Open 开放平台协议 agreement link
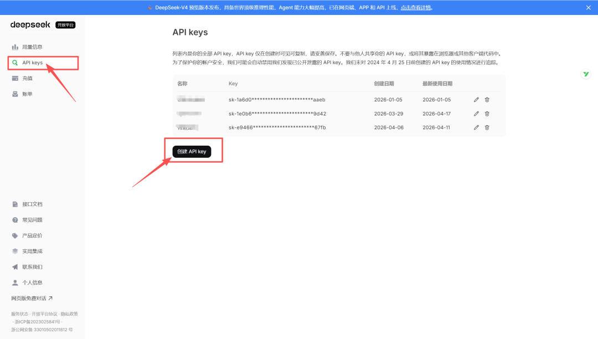This screenshot has width=598, height=339. point(44,314)
